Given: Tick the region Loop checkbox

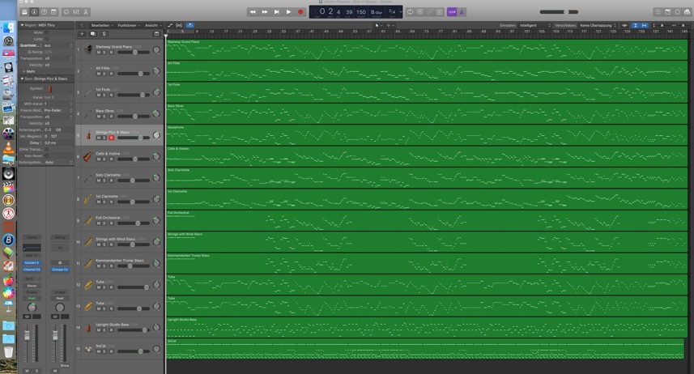Looking at the screenshot, I should (x=46, y=39).
